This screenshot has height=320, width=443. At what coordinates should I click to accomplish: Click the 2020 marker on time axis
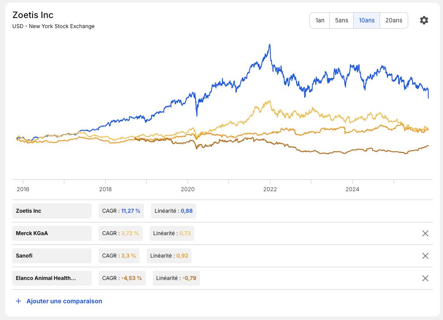[188, 189]
